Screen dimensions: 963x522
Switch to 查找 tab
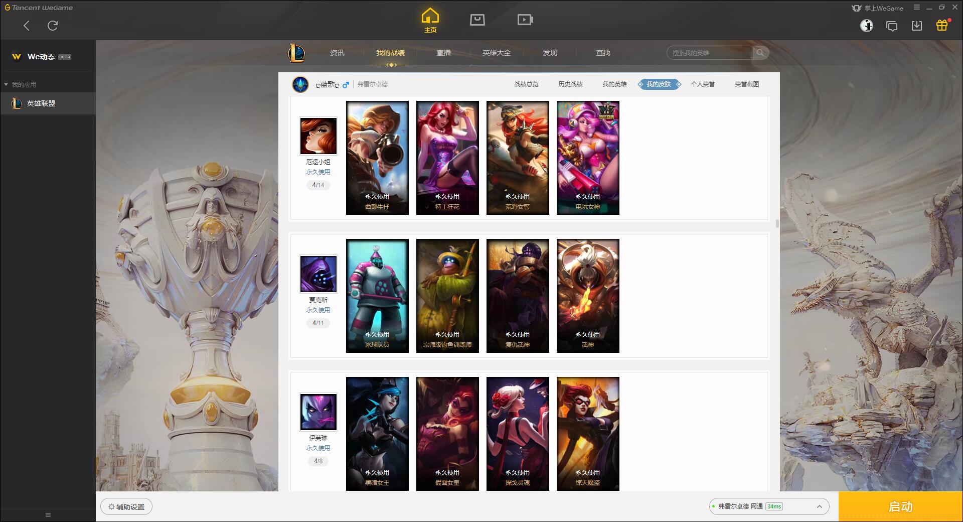[603, 53]
